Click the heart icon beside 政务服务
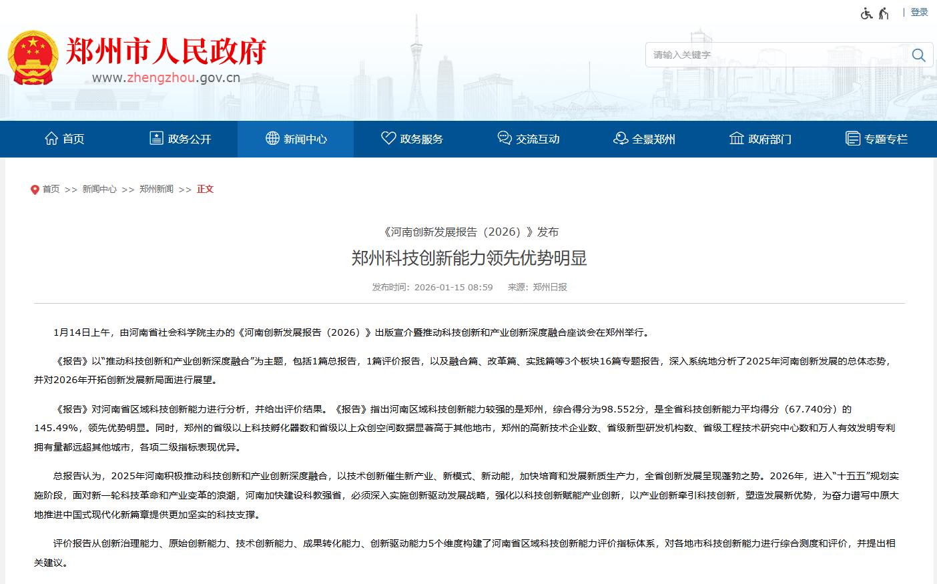 click(388, 138)
